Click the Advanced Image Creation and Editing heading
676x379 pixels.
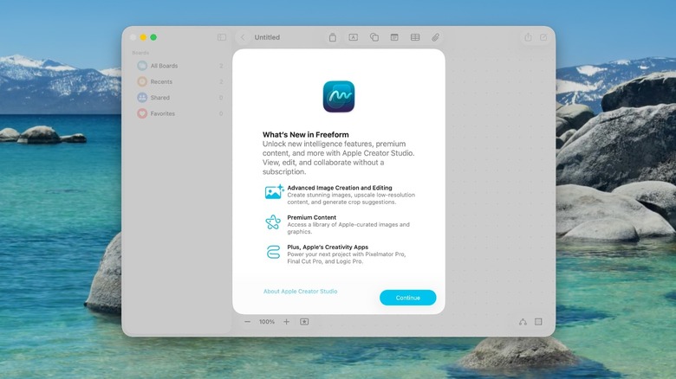340,188
